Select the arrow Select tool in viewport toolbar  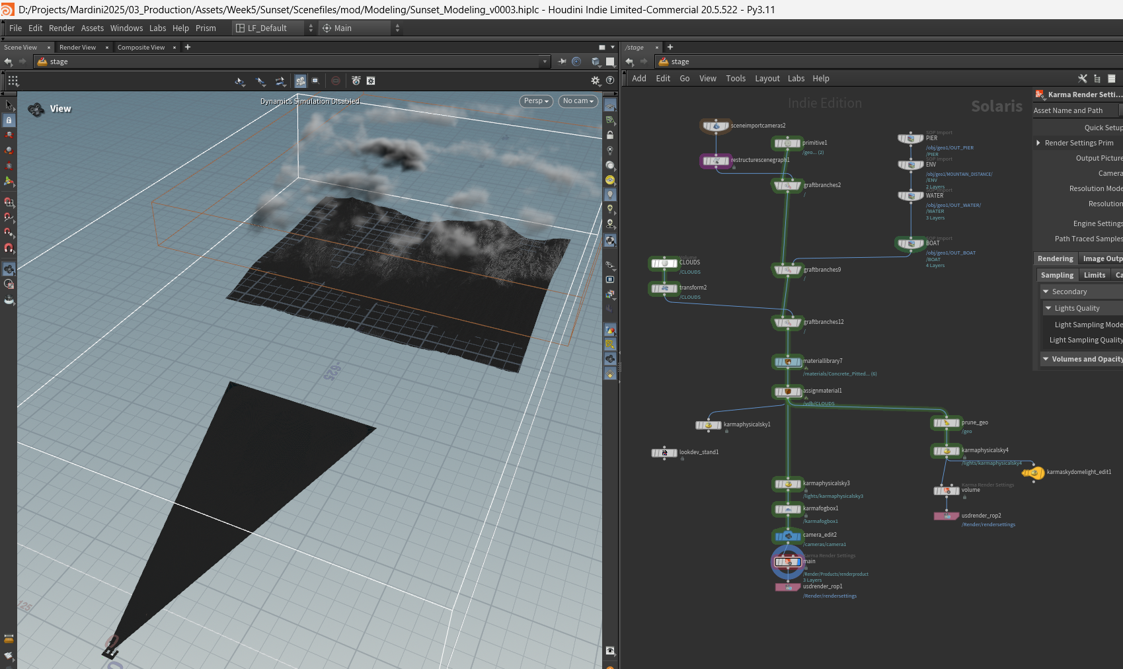pos(9,105)
